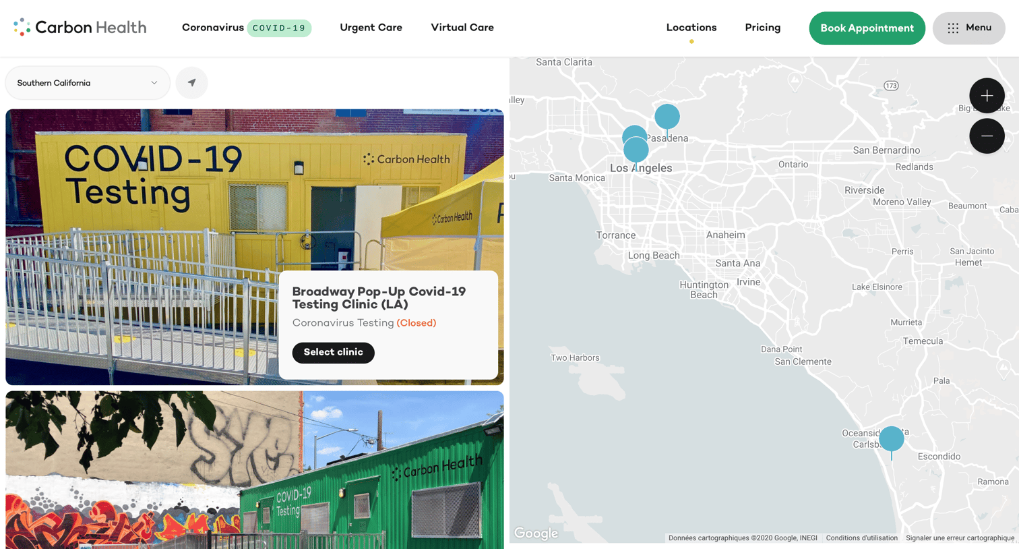The height and width of the screenshot is (549, 1019).
Task: Click the Irvine map label
Action: [748, 282]
